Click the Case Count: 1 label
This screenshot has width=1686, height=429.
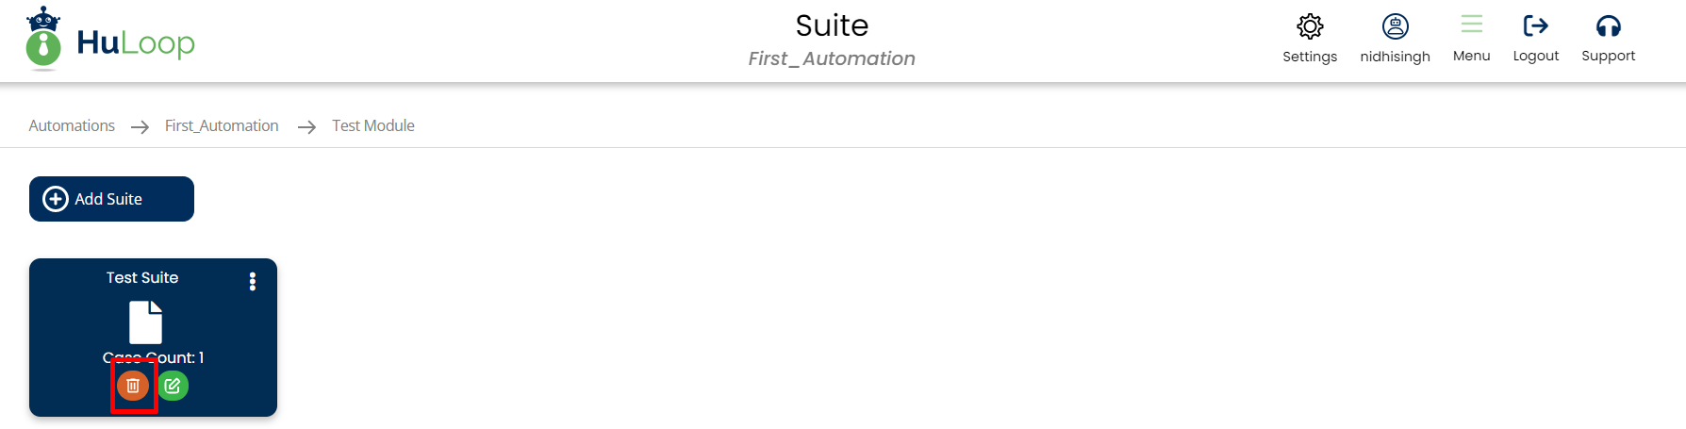click(x=154, y=357)
